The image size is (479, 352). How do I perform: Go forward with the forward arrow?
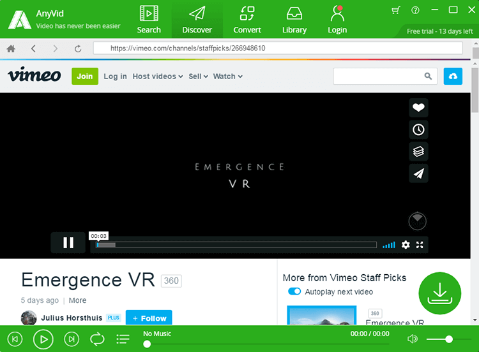pyautogui.click(x=56, y=48)
